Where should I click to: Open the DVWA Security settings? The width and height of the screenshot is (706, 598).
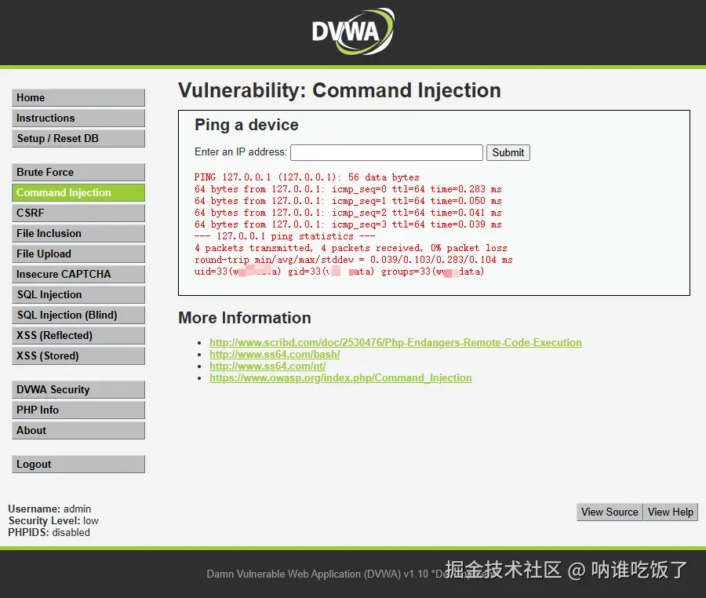click(78, 389)
